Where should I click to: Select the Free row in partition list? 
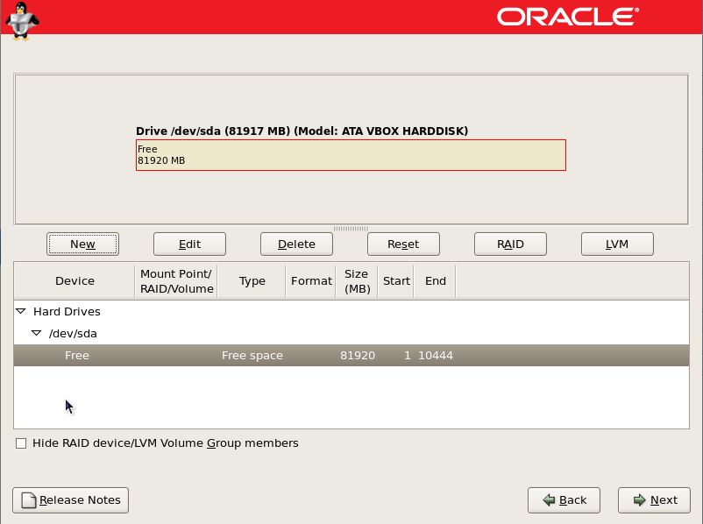351,356
